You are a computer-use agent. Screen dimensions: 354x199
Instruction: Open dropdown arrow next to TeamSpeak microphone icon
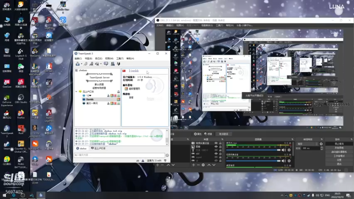(101, 64)
